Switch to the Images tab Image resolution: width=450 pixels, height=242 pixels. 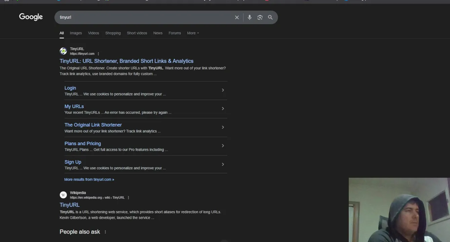click(x=76, y=33)
